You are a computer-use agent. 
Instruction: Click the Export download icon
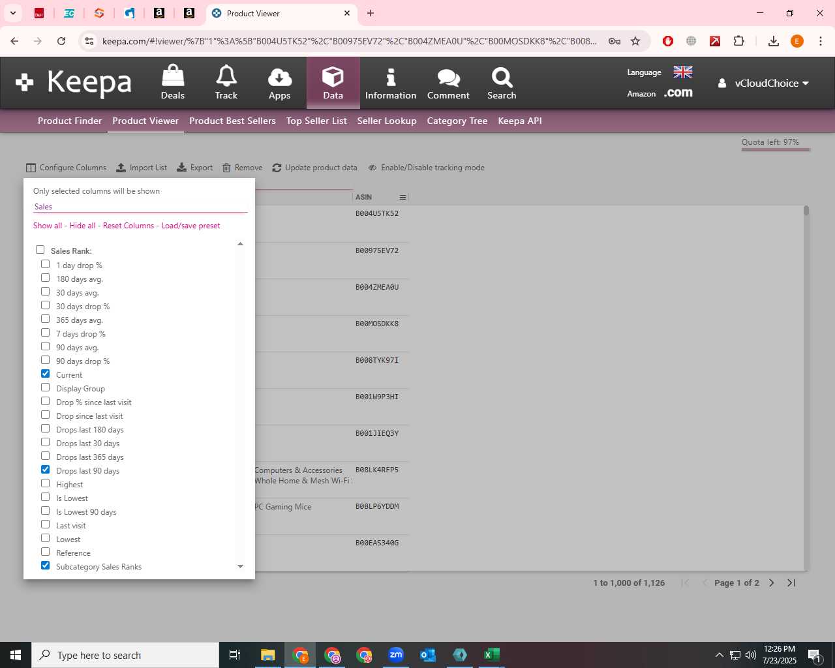(182, 168)
